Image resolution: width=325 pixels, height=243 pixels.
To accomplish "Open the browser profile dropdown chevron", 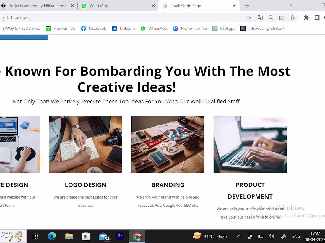I will pos(292,5).
